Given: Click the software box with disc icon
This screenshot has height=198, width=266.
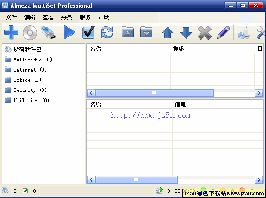Looking at the screenshot, I should 244,33.
